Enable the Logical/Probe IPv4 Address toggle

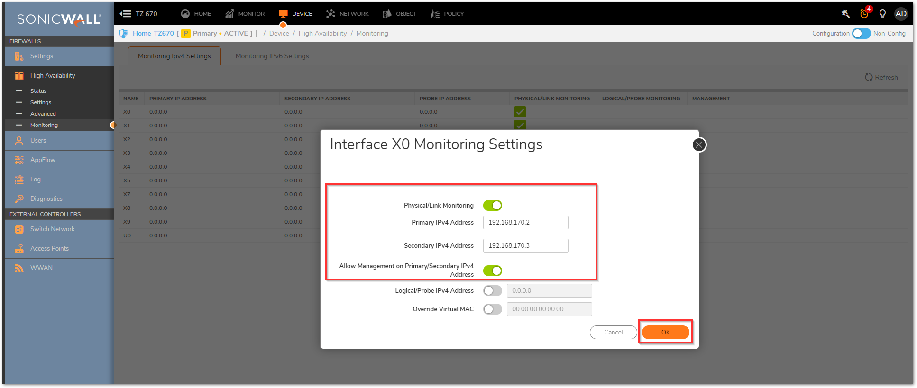click(x=492, y=290)
